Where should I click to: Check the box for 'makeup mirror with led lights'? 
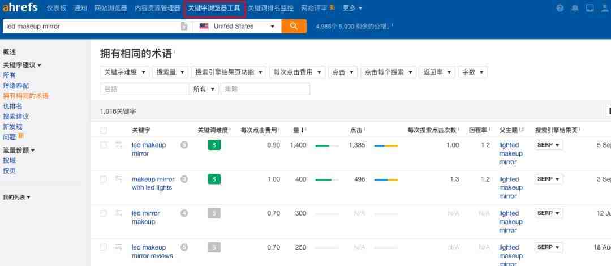(x=103, y=179)
